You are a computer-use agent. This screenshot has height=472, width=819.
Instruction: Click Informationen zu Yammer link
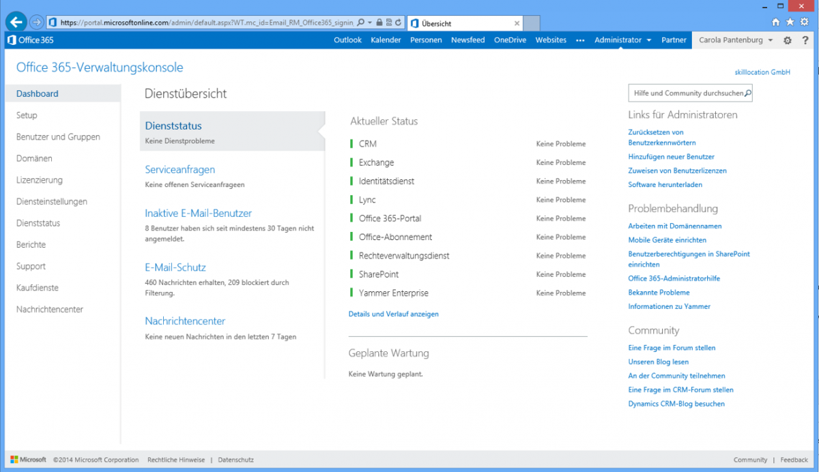click(x=670, y=307)
